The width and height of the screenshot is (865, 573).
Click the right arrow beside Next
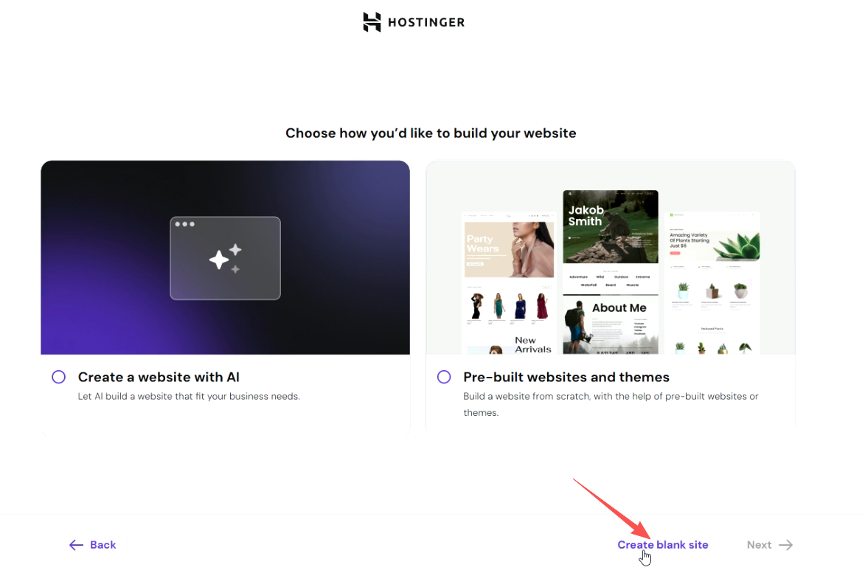pyautogui.click(x=785, y=545)
